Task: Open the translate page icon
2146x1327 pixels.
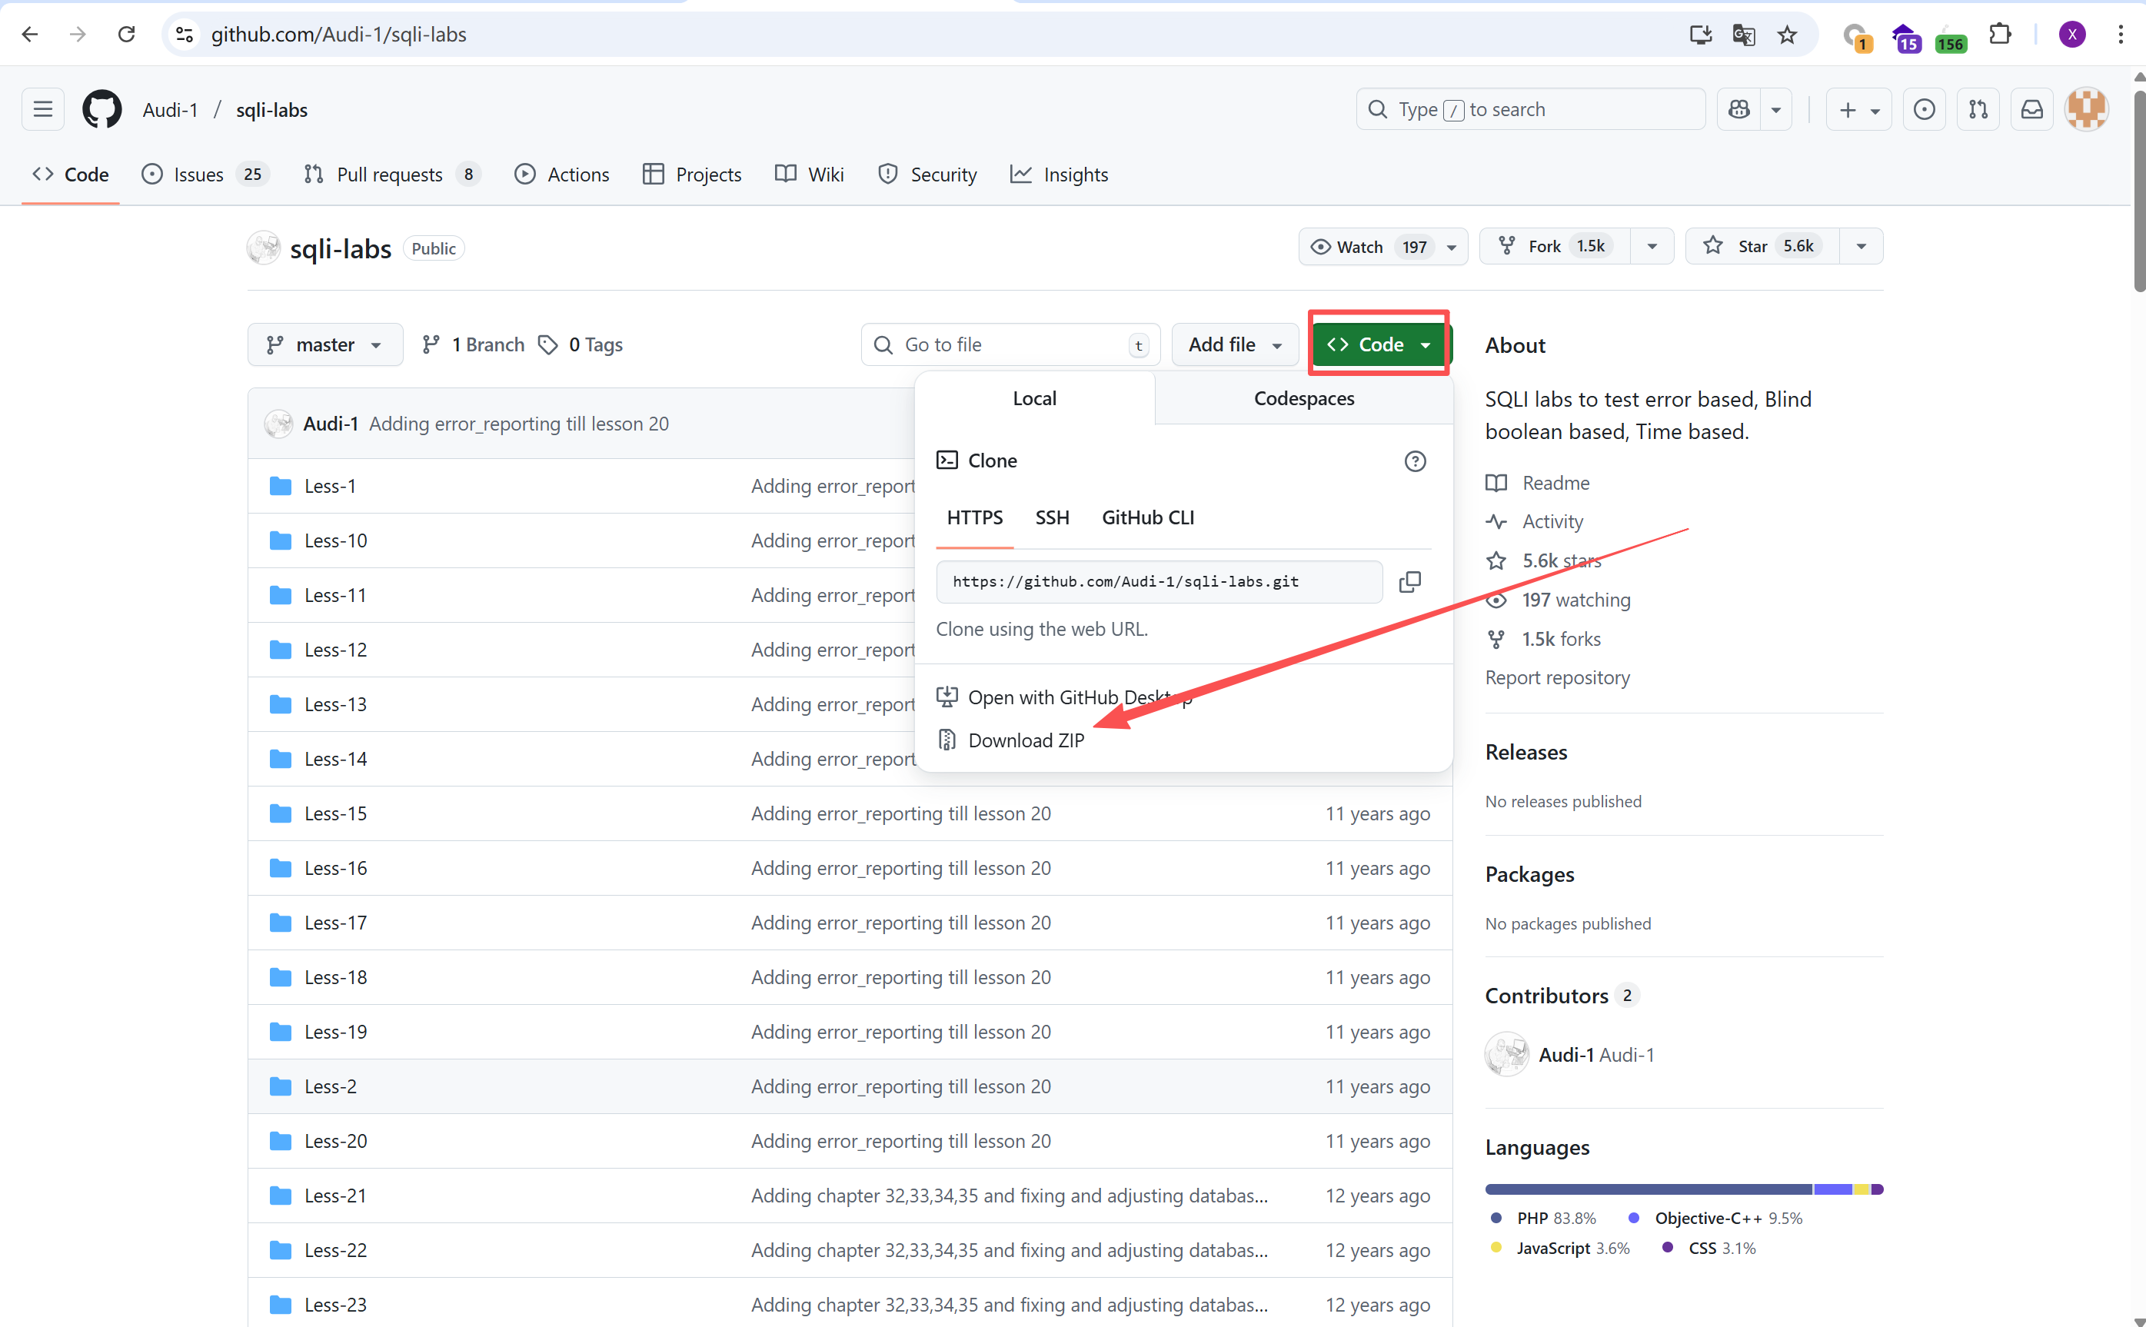Action: [x=1743, y=35]
